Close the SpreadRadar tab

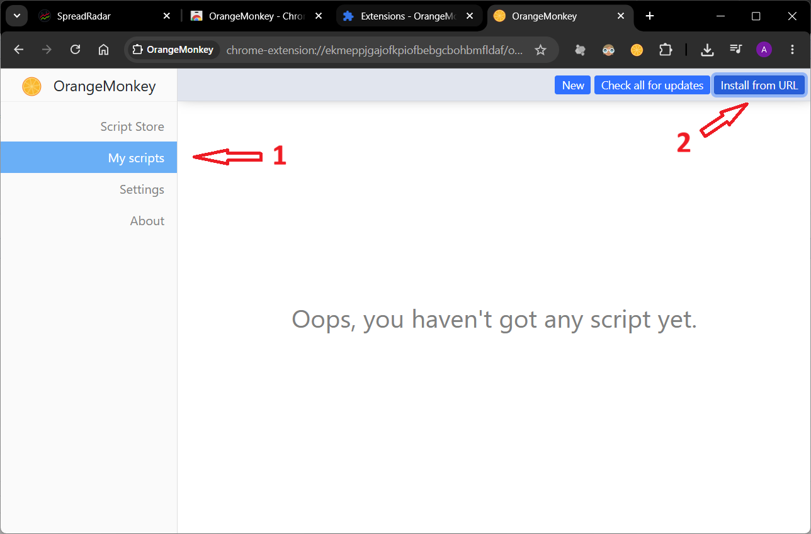[167, 16]
